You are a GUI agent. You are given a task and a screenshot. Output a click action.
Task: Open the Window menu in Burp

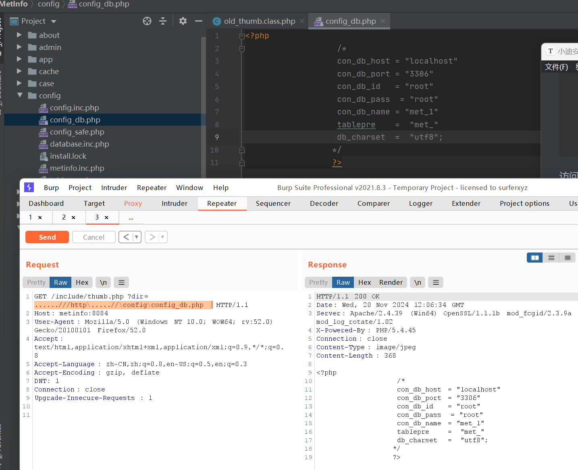click(189, 188)
